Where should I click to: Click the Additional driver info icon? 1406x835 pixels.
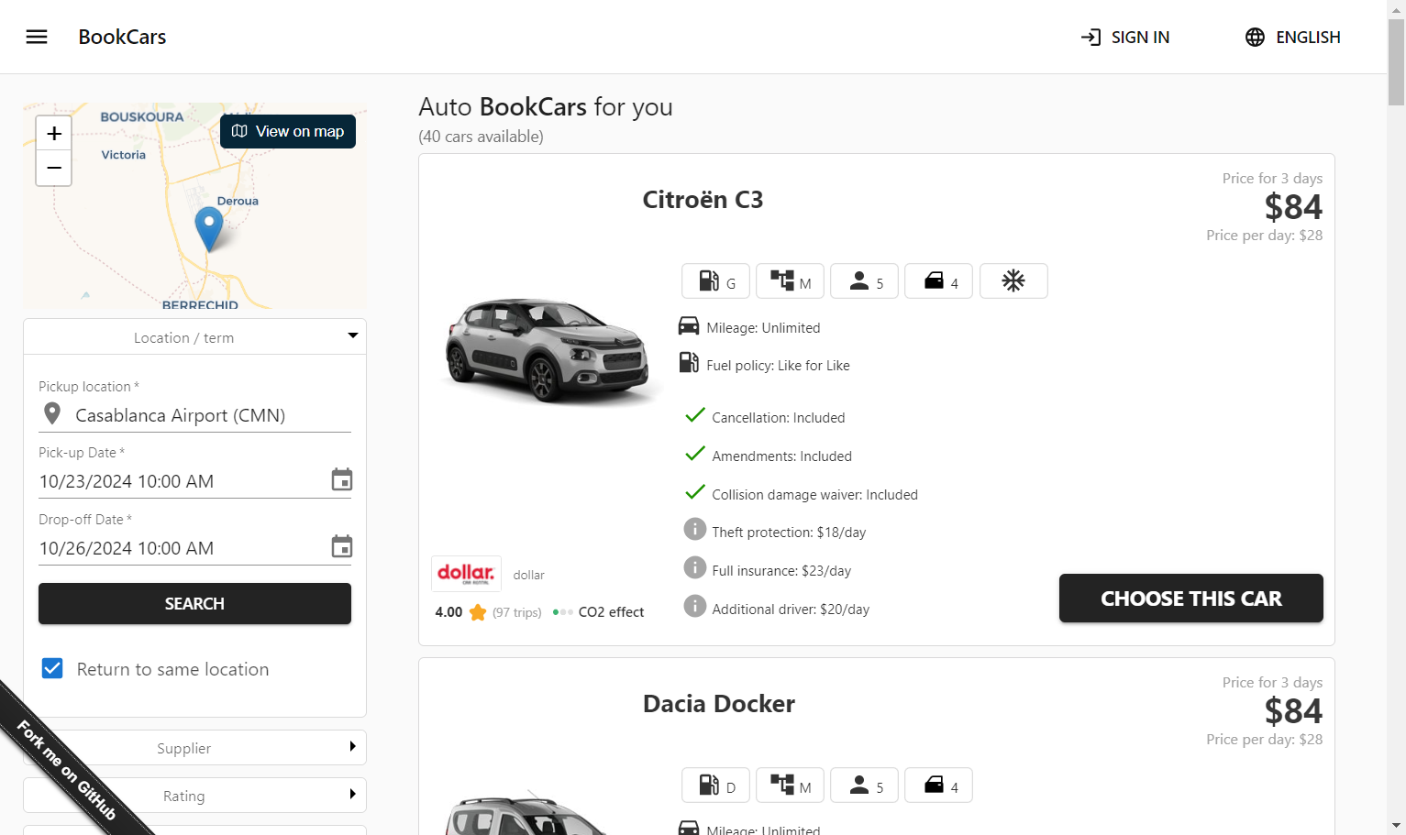tap(695, 606)
